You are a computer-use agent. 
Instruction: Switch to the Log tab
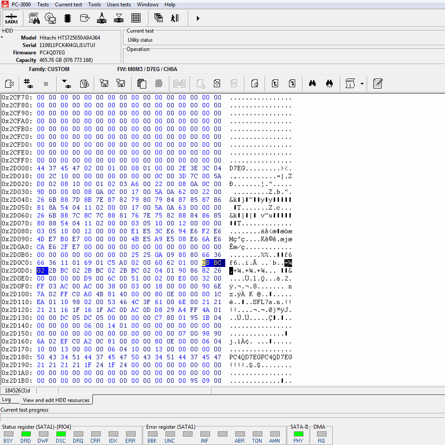(x=7, y=399)
